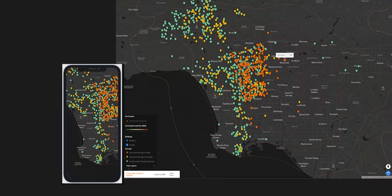
Task: Open the location pin button at bottom right
Action: point(388,166)
